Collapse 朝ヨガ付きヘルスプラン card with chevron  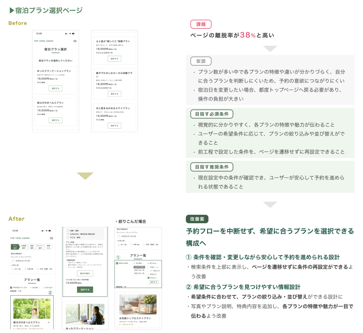click(48, 323)
